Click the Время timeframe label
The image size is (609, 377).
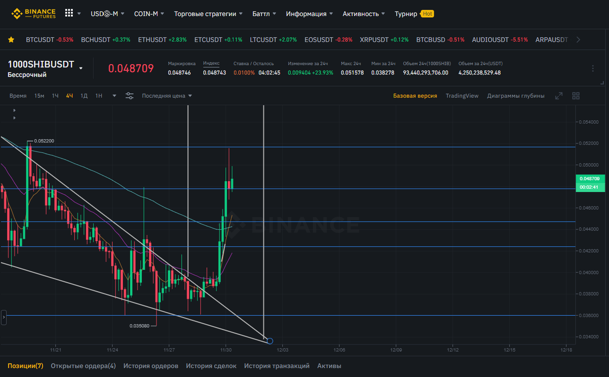18,96
